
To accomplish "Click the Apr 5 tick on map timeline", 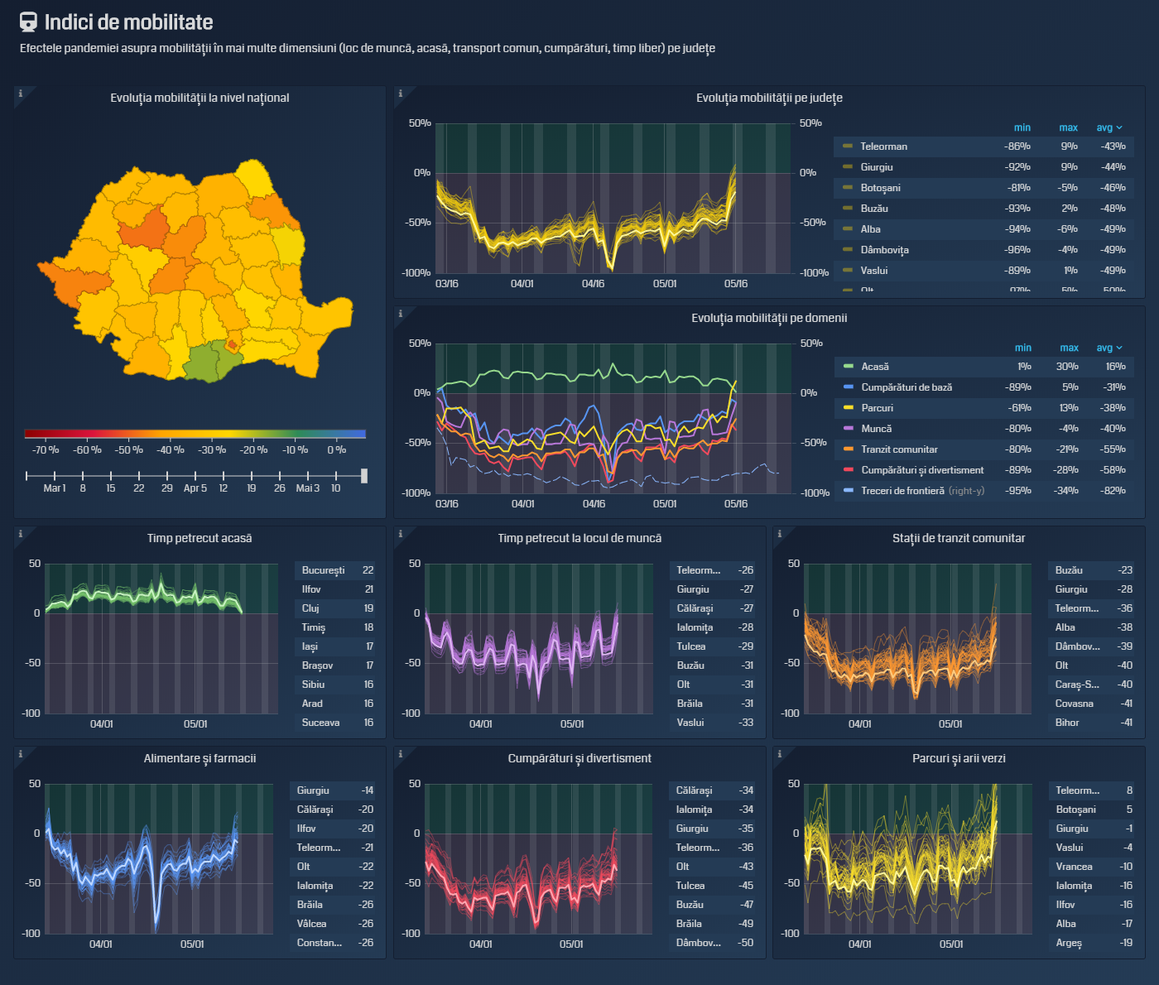I will point(195,488).
